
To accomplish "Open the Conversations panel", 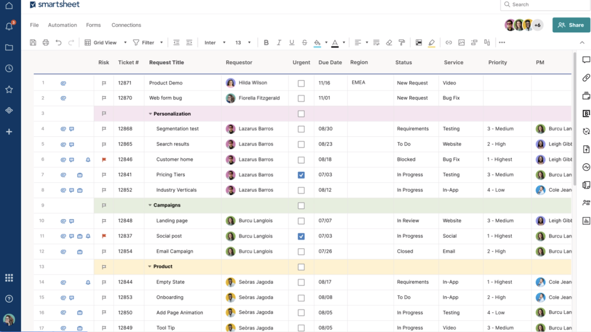I will [586, 59].
